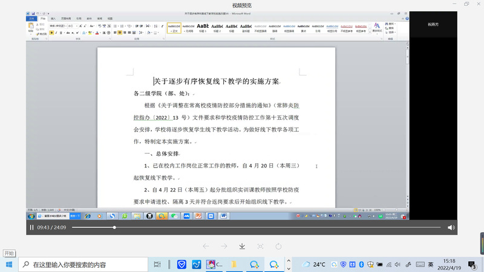
Task: Open the 24°C weather widget
Action: point(313,265)
